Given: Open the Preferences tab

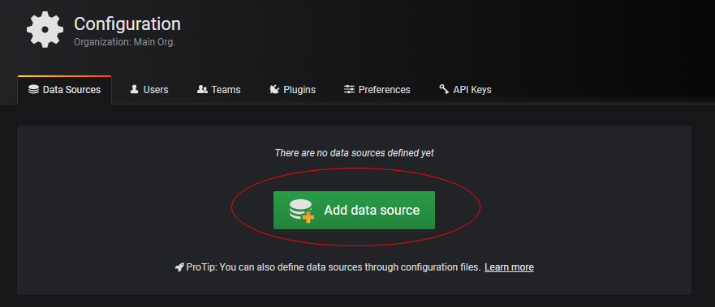Looking at the screenshot, I should (x=377, y=90).
